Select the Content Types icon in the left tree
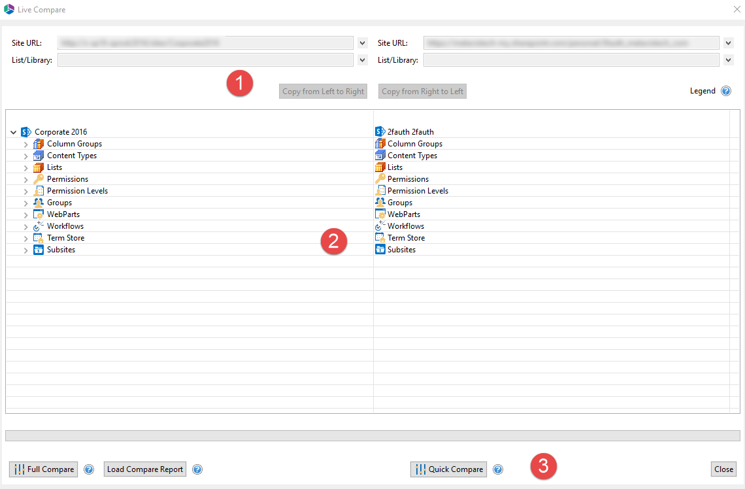The width and height of the screenshot is (745, 489). [x=39, y=155]
